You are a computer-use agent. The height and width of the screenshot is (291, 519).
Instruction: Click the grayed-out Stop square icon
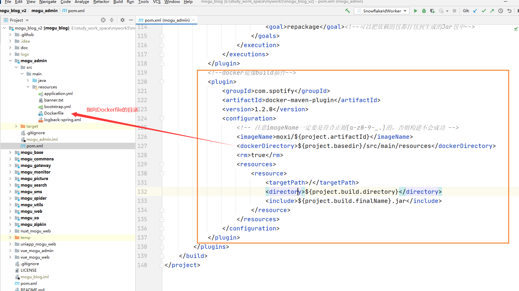click(x=454, y=11)
